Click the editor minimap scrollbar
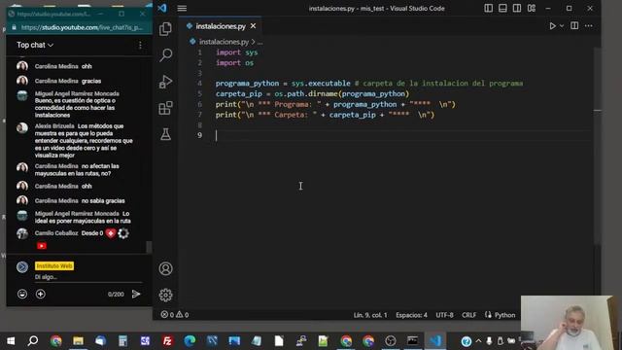622x350 pixels. coord(598,147)
